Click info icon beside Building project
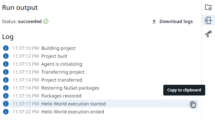Screen dimensions: 215x120 6,48
